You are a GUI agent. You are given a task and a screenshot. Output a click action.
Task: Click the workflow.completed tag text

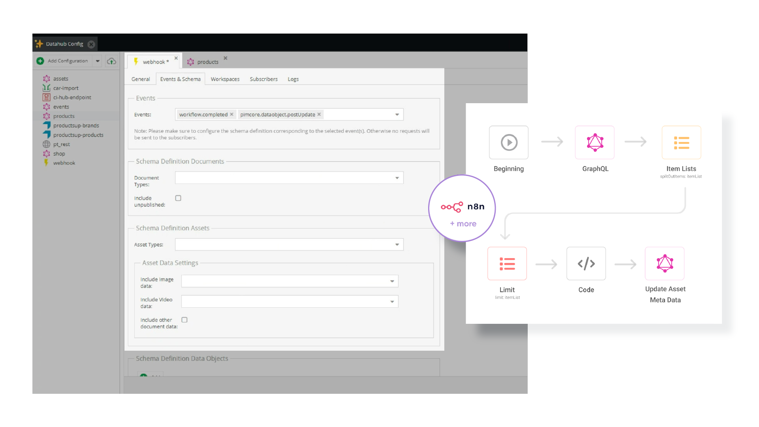tap(203, 115)
